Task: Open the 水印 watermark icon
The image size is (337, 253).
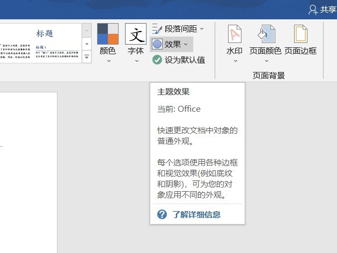Action: pyautogui.click(x=235, y=34)
